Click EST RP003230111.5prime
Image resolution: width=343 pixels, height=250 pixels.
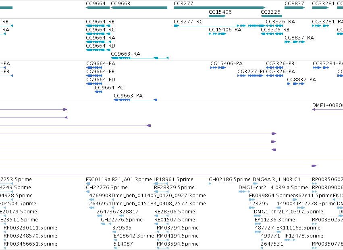pos(30,228)
